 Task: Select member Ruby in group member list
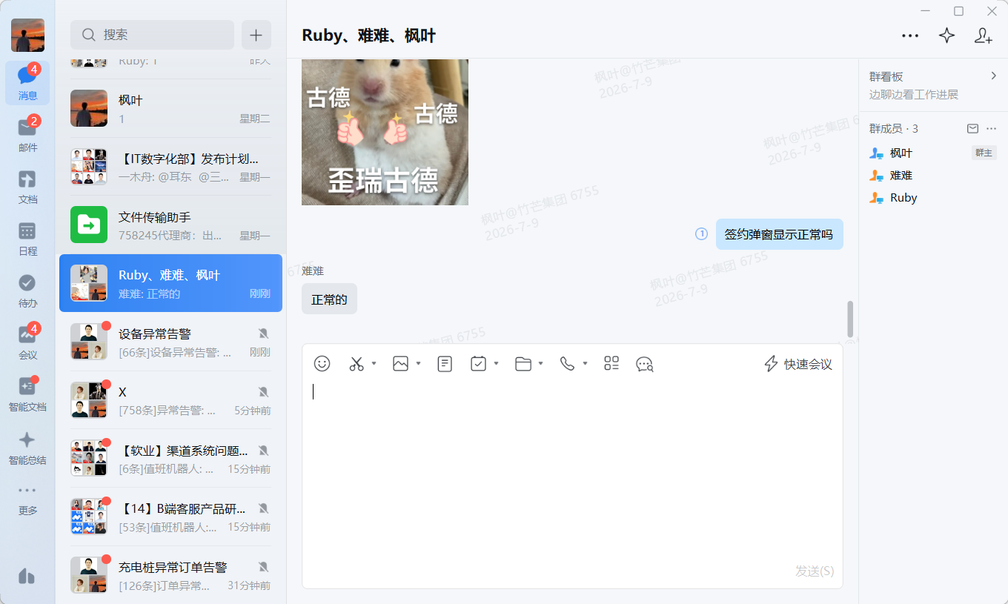(933, 198)
